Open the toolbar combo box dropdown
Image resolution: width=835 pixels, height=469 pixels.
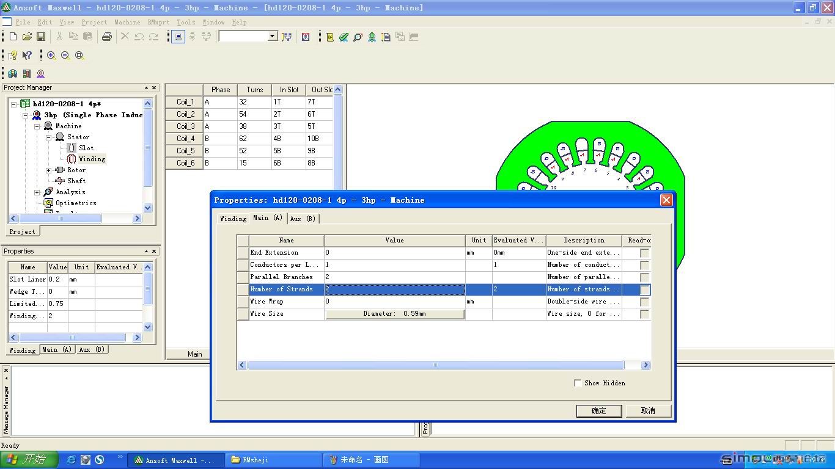click(x=273, y=37)
